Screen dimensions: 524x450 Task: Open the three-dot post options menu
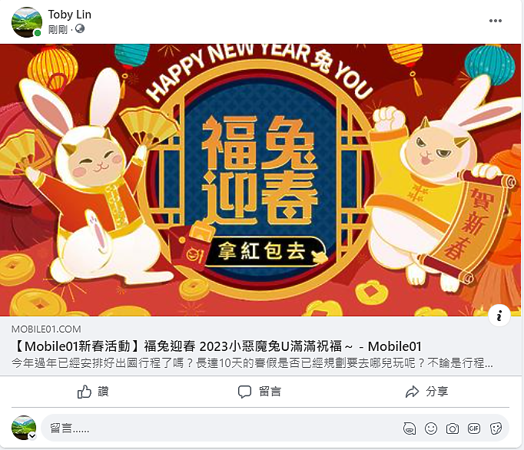[496, 21]
